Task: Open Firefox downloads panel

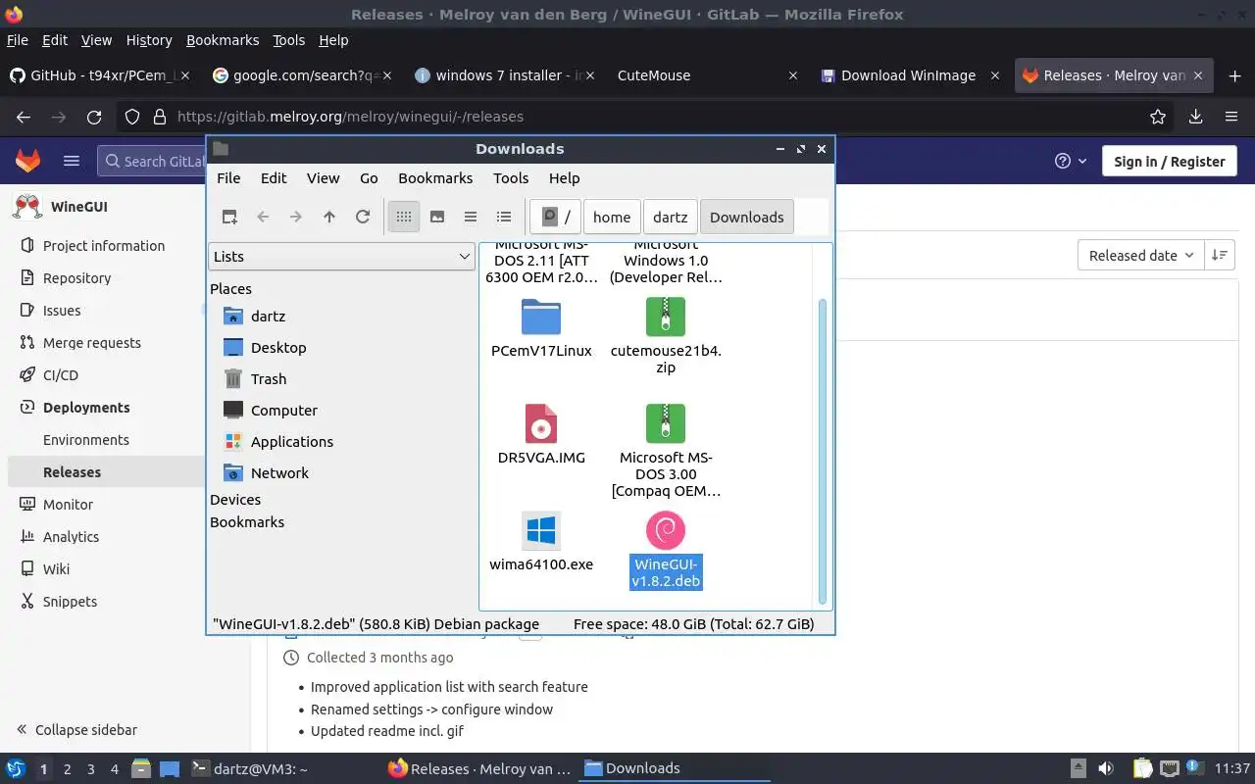Action: pyautogui.click(x=1195, y=117)
